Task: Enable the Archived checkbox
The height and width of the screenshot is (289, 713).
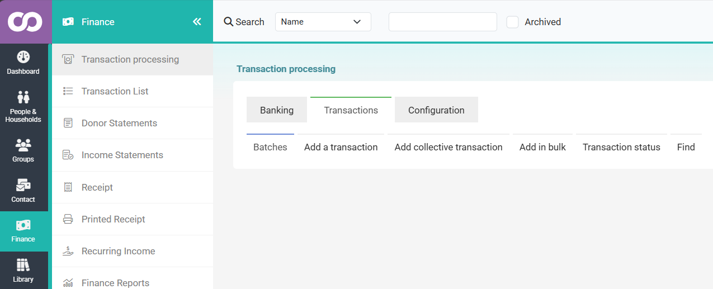Action: click(x=512, y=22)
